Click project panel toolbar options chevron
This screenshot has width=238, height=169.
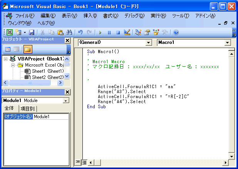(69, 49)
